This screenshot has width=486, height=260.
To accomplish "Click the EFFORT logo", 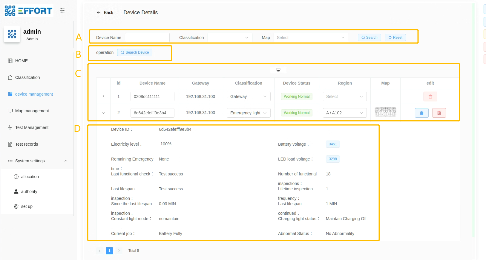I will 29,11.
